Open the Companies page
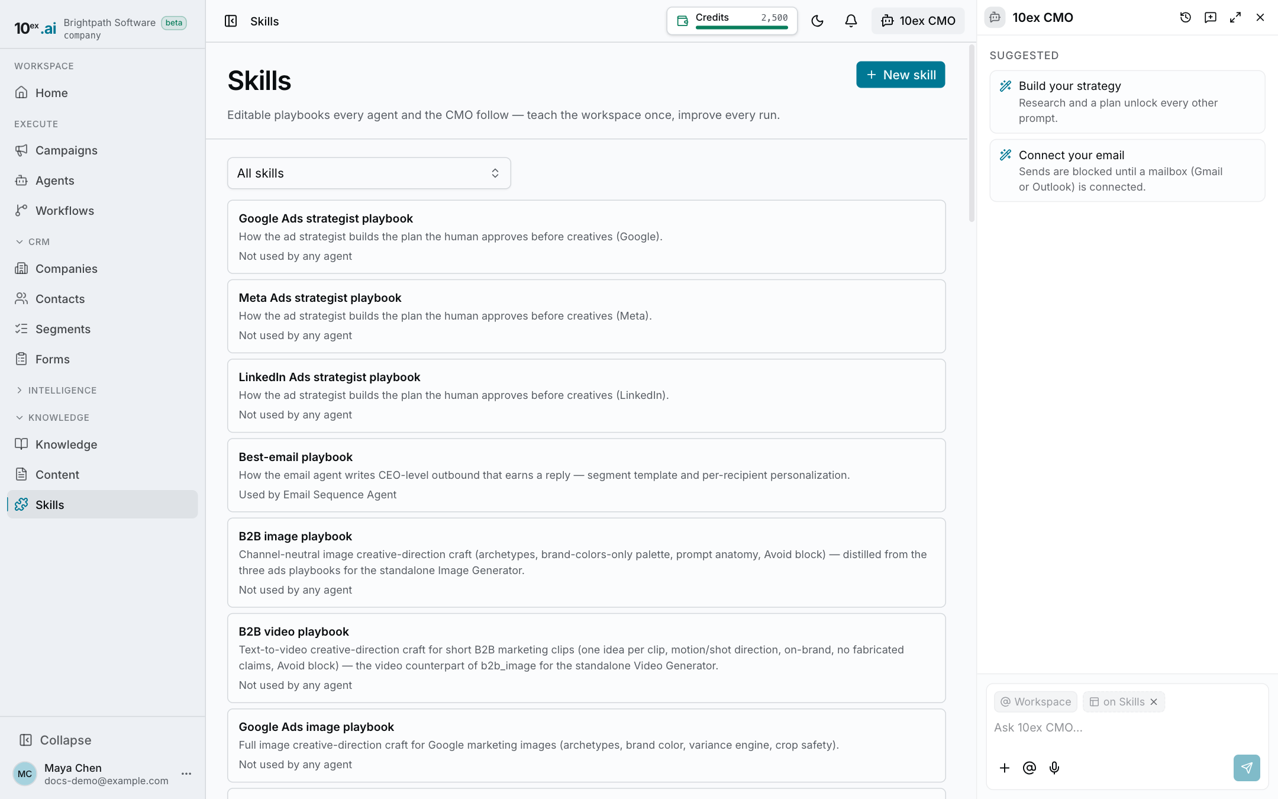 click(102, 269)
